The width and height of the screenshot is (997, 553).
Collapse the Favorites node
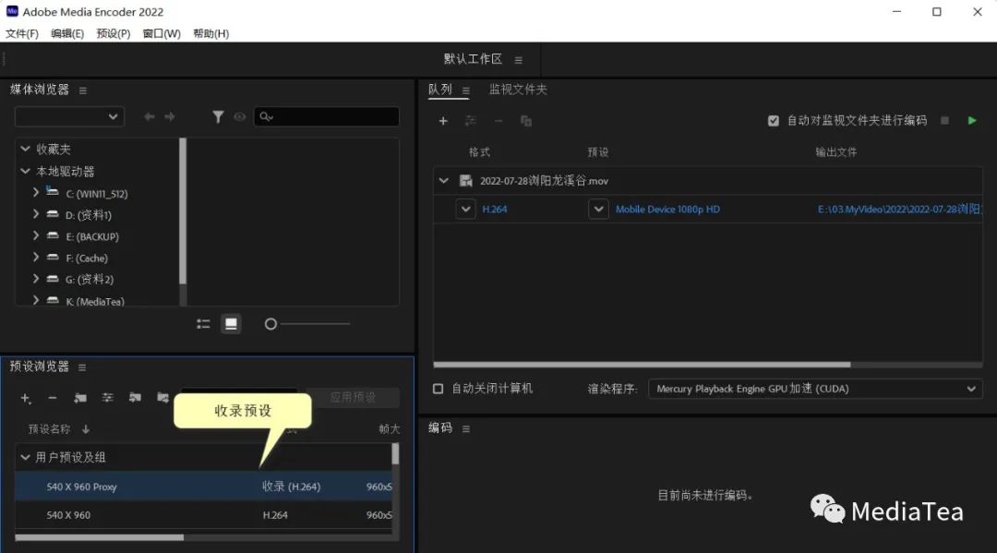click(x=26, y=149)
